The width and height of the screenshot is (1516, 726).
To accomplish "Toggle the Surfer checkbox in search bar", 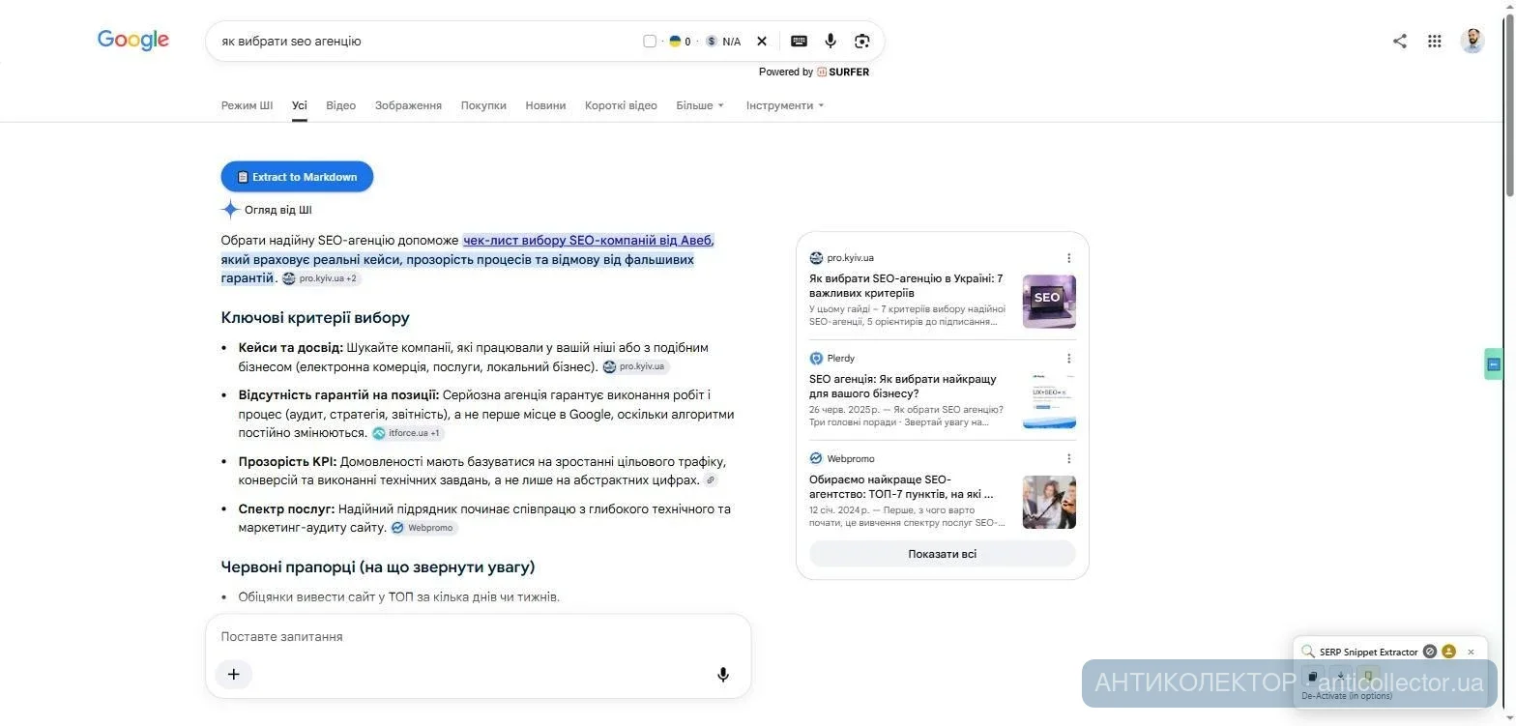I will 650,41.
